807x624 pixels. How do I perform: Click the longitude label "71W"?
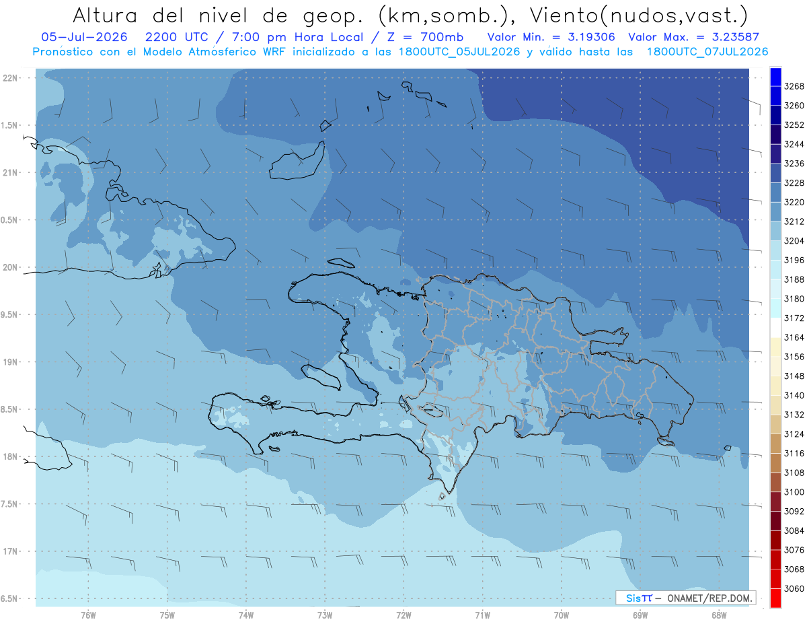click(x=482, y=615)
